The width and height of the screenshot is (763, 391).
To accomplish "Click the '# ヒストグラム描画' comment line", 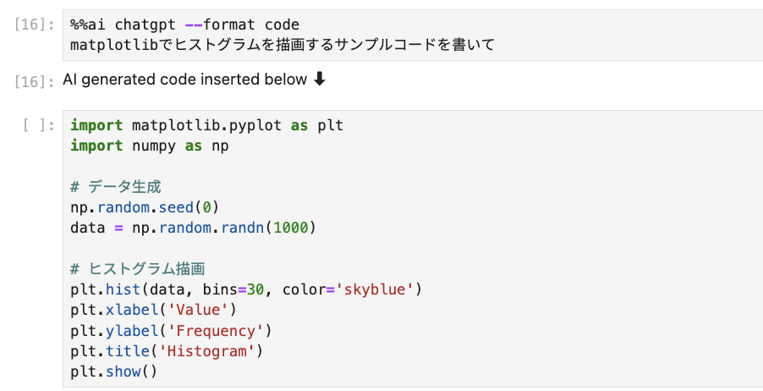I will click(x=138, y=269).
